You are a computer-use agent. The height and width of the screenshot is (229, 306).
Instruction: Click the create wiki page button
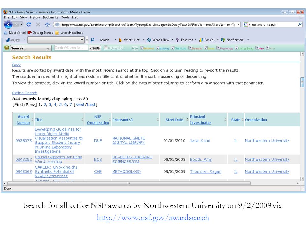95,48
